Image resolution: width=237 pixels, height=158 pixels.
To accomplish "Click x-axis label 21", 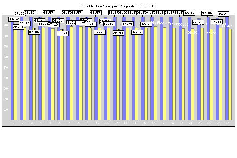I will pos(200,123).
